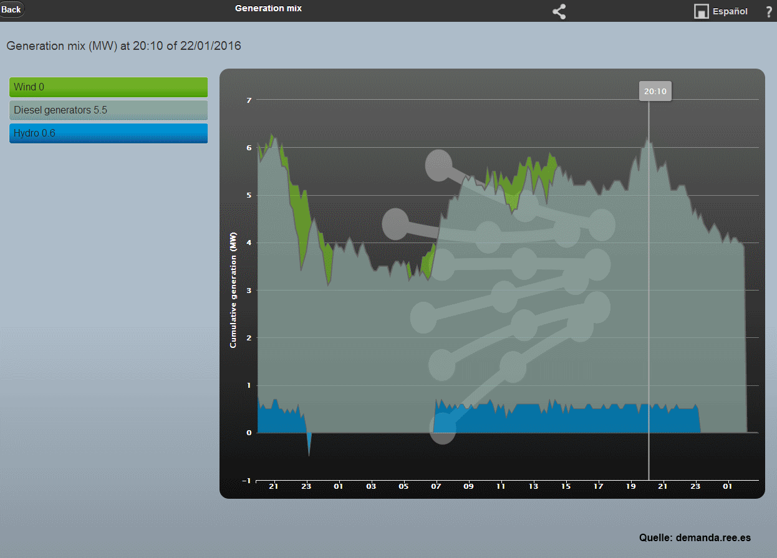Viewport: 777px width, 558px height.
Task: Click the Back button
Action: (11, 9)
